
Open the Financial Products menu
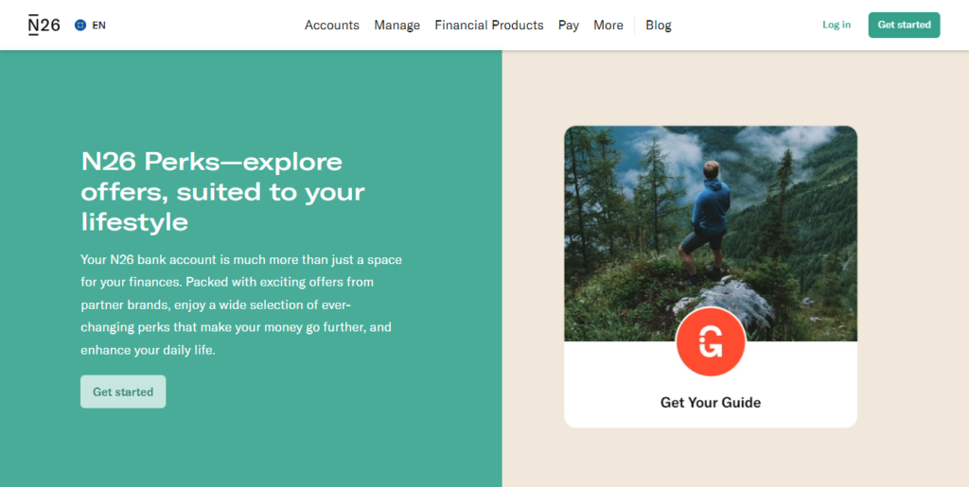(489, 26)
